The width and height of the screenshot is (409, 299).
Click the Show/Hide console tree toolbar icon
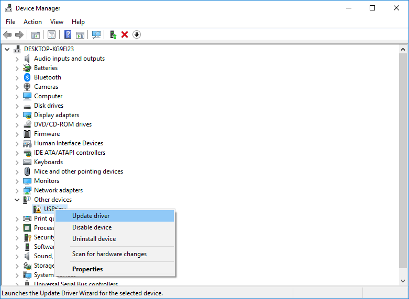[36, 34]
